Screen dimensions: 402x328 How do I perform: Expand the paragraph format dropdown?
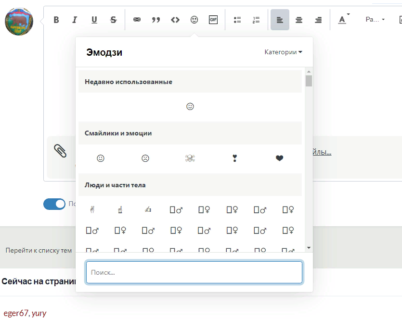click(375, 20)
